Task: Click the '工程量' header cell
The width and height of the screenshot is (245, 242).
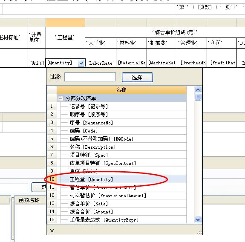Action: pos(66,37)
